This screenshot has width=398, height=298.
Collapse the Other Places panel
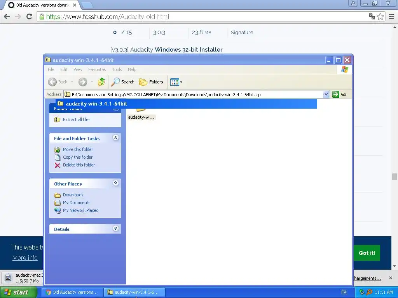pyautogui.click(x=115, y=183)
